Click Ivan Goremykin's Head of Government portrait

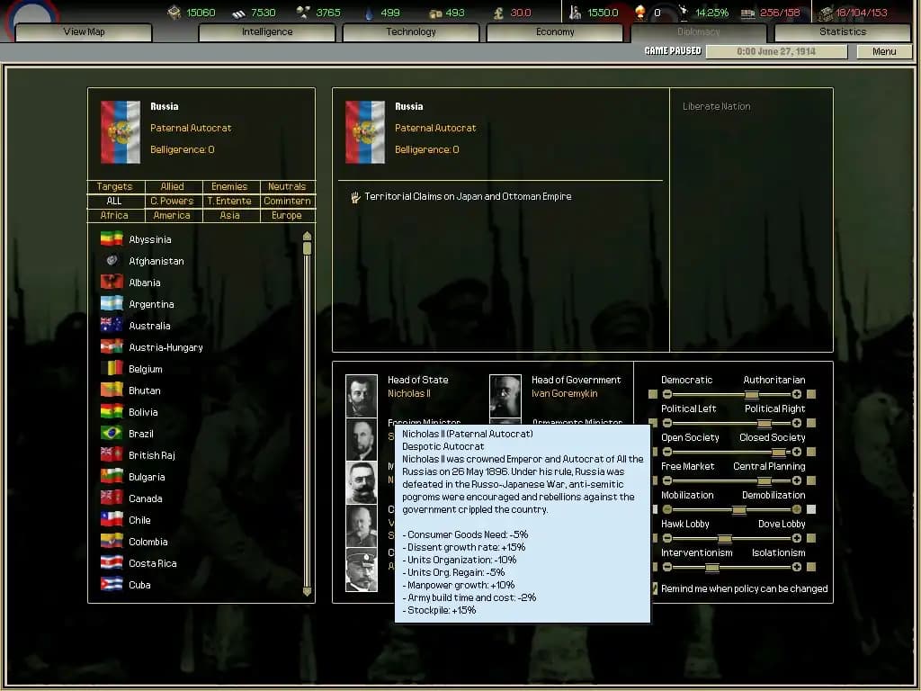point(505,396)
